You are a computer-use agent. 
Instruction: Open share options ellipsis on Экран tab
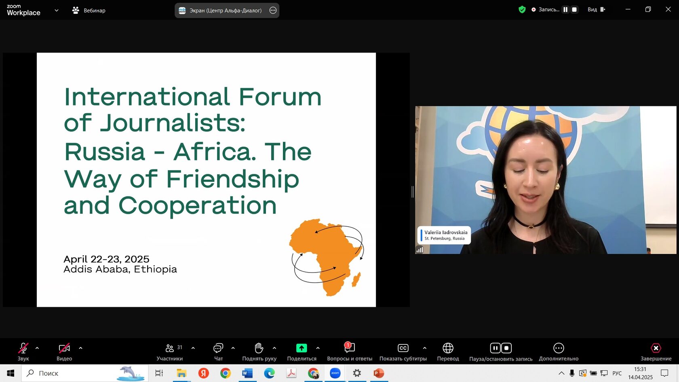(273, 11)
